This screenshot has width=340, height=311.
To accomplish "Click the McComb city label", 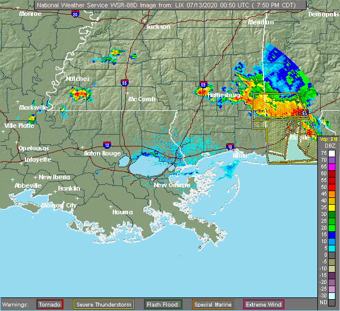I will [142, 99].
